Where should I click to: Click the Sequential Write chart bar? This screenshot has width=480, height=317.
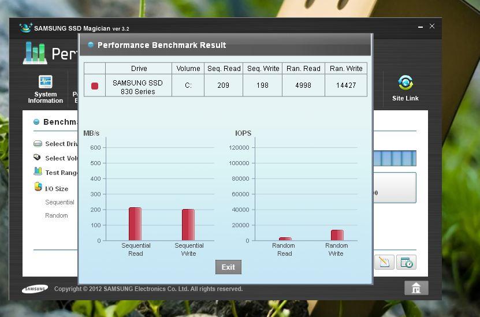[x=188, y=225]
